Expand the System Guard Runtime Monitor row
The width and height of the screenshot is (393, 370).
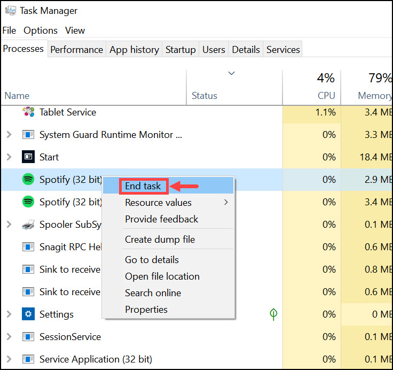click(x=9, y=135)
